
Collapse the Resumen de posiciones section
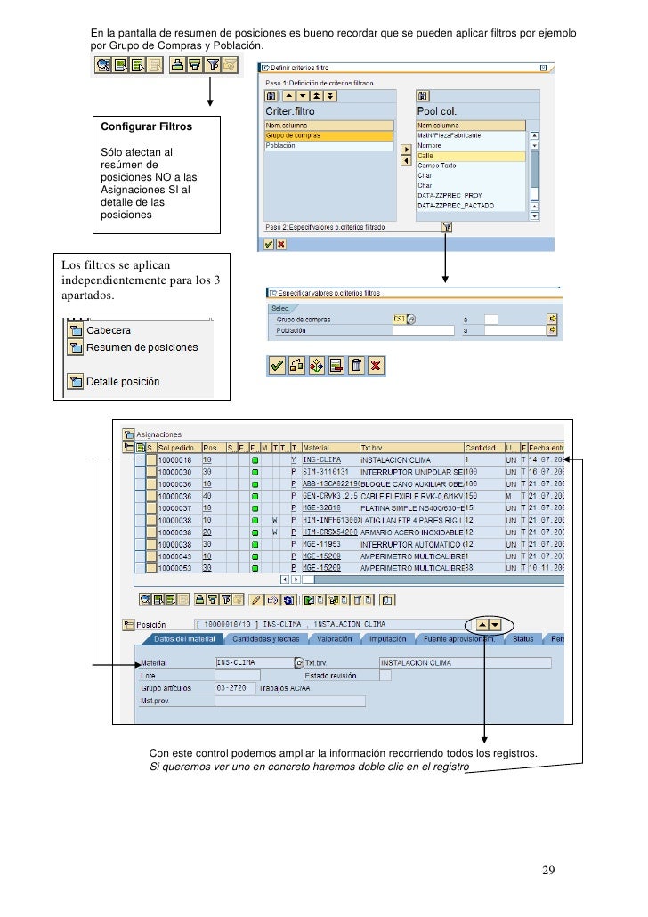click(x=76, y=348)
